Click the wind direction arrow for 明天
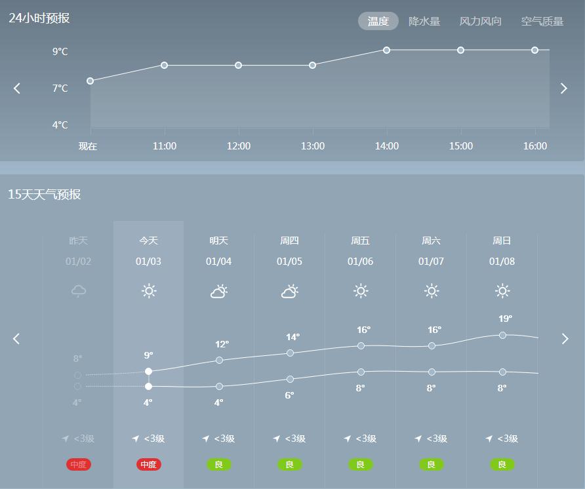The width and height of the screenshot is (585, 489). tap(205, 439)
